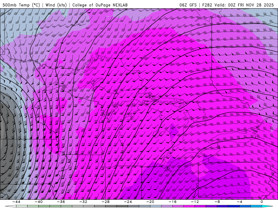Select the -12 color scale label
This screenshot has width=278, height=208.
point(195,202)
